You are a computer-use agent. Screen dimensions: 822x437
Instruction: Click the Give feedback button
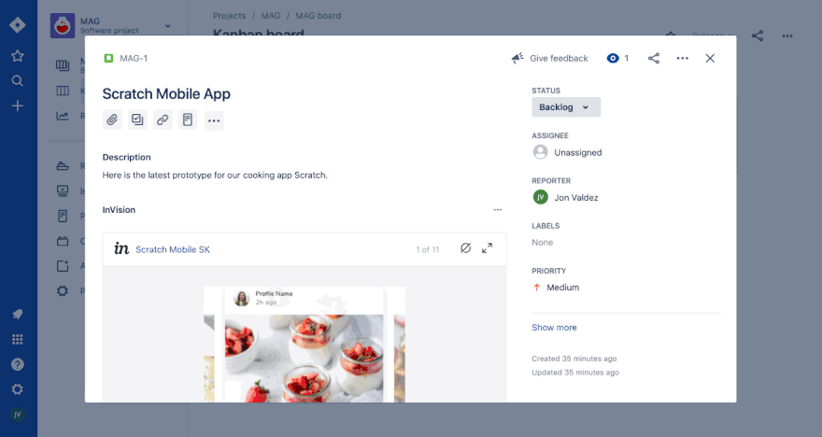550,58
